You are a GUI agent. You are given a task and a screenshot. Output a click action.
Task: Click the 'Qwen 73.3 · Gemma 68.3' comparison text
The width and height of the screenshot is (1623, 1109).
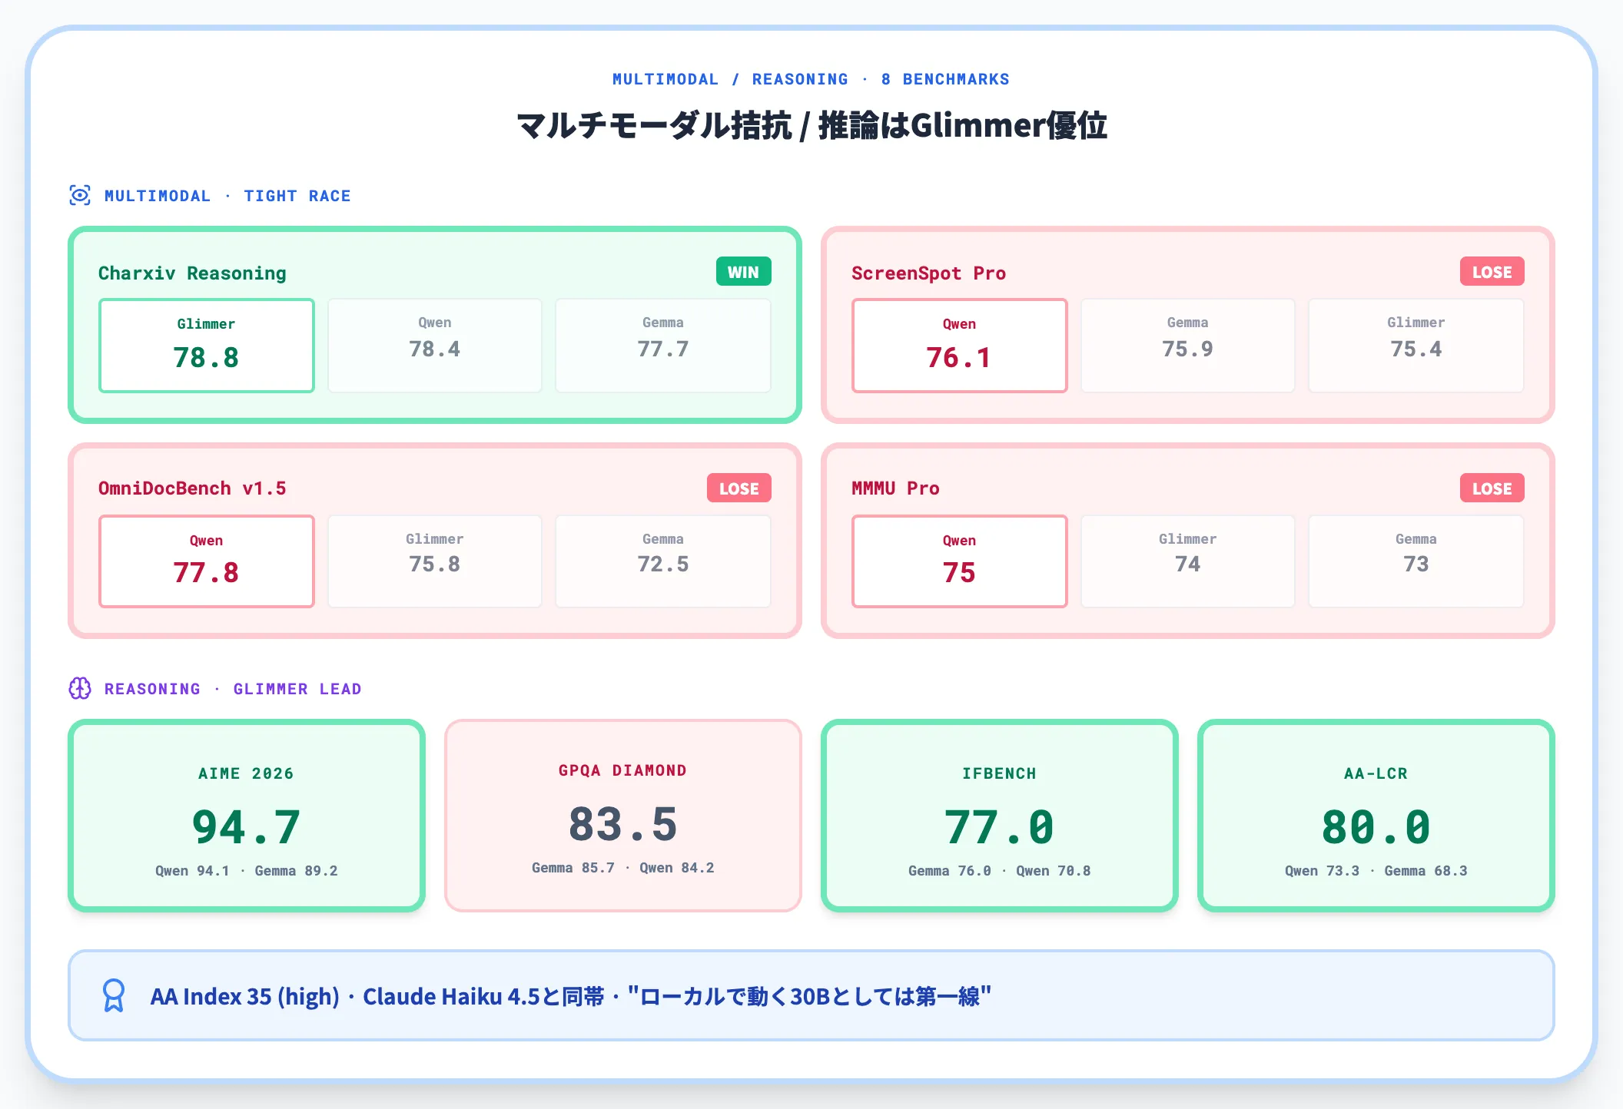[1376, 871]
